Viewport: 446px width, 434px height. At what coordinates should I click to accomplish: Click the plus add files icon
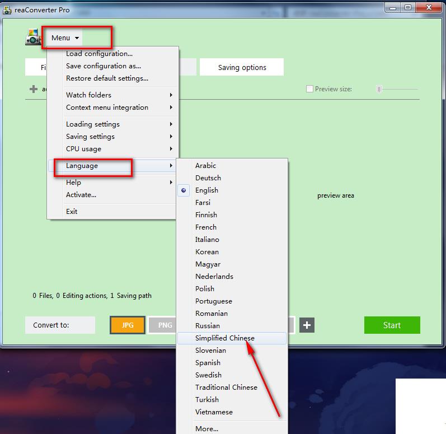(x=34, y=89)
